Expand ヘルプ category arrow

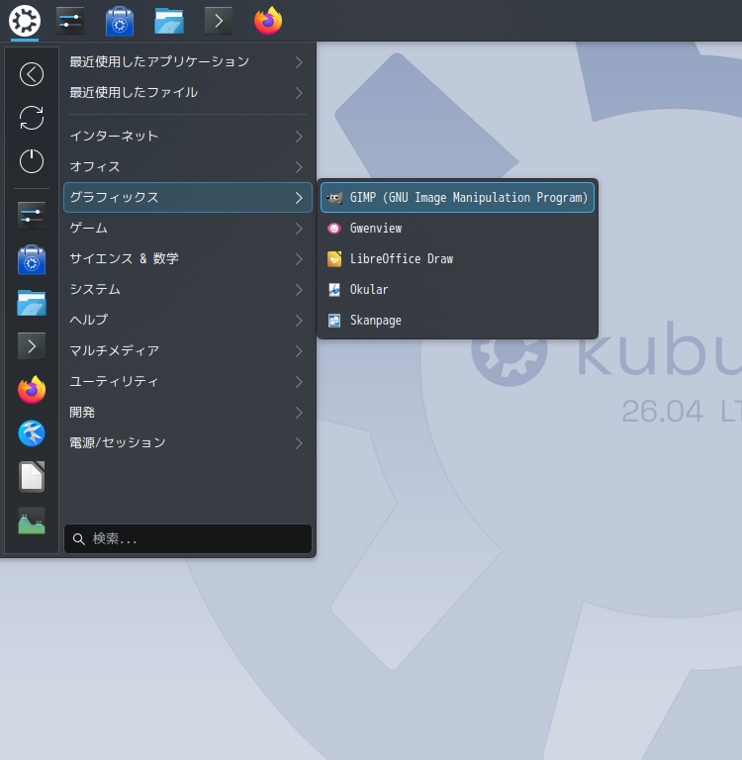tap(299, 321)
